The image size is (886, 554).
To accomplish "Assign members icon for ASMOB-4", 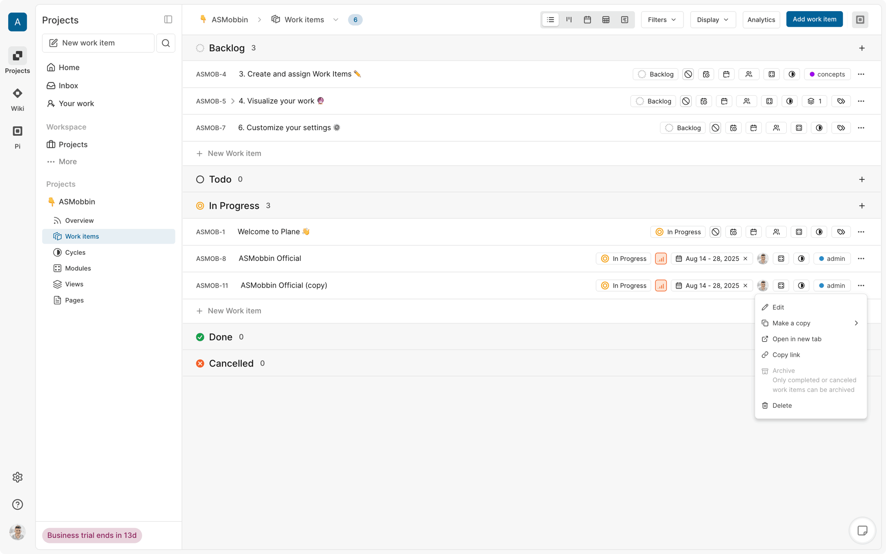I will [749, 74].
